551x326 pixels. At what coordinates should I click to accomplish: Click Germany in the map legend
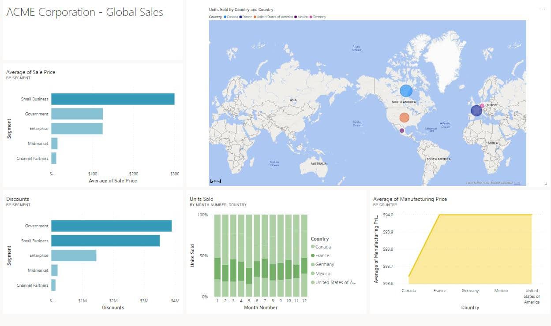point(318,17)
